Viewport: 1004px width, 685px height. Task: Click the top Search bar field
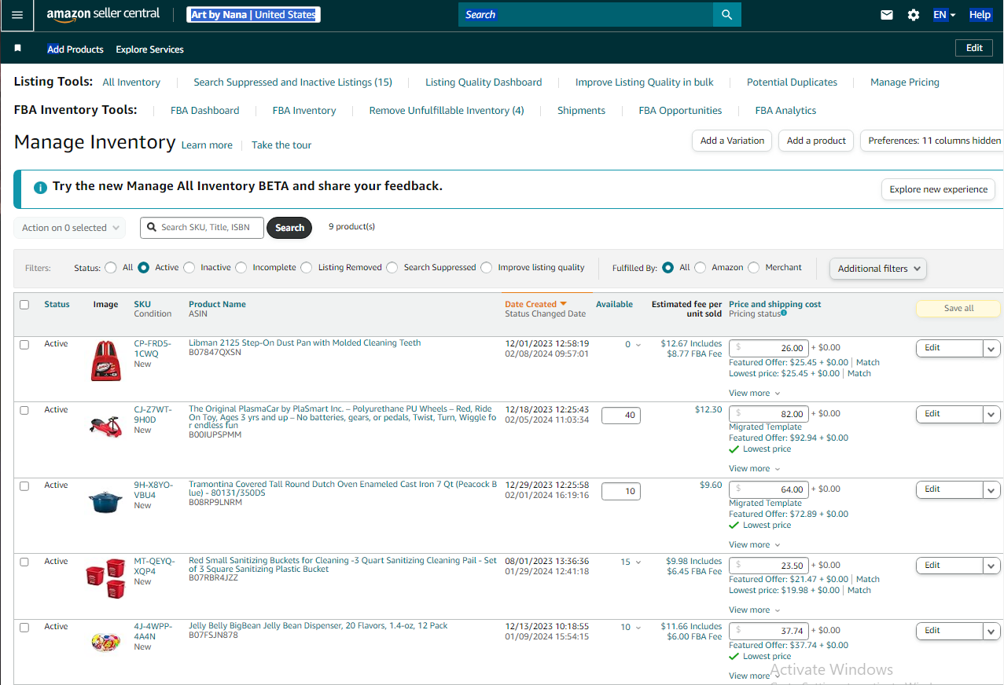tap(586, 15)
